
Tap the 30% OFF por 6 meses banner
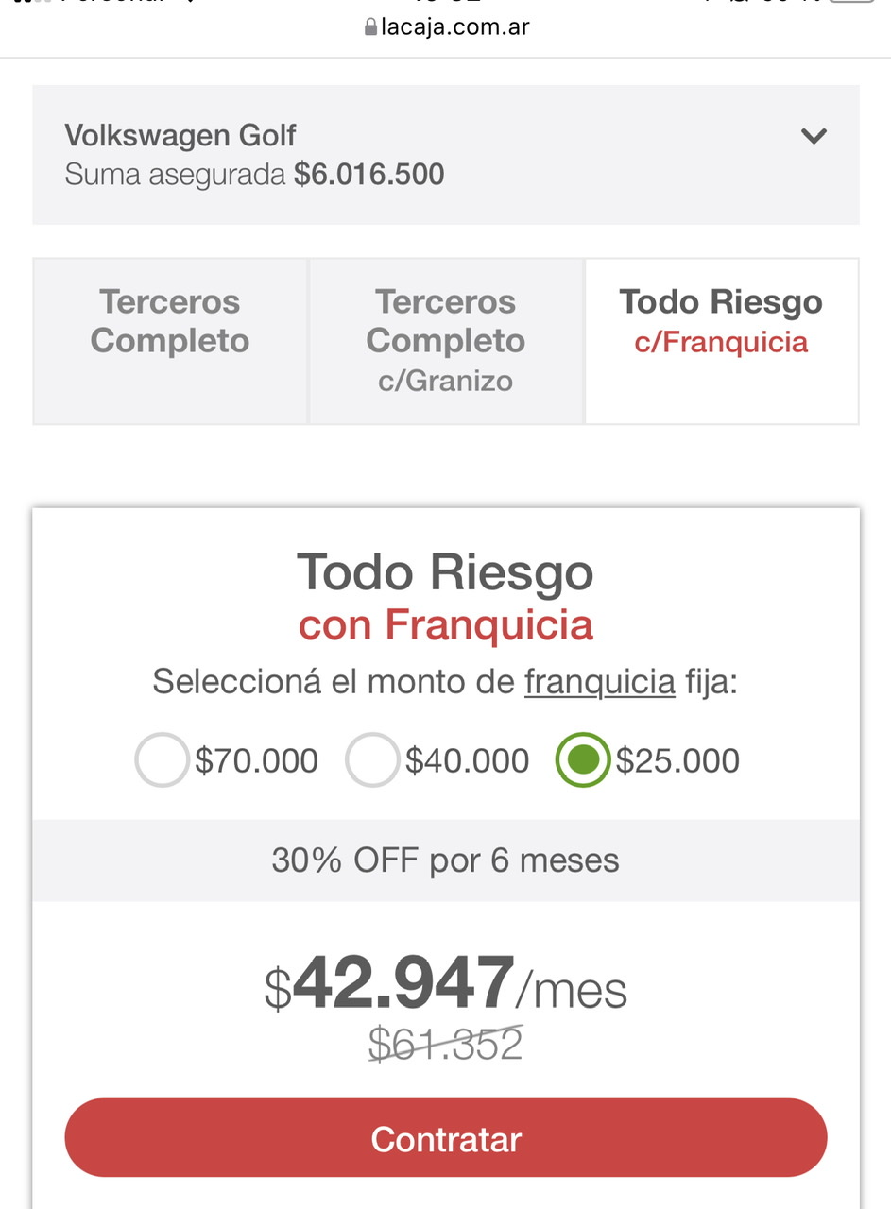point(446,860)
